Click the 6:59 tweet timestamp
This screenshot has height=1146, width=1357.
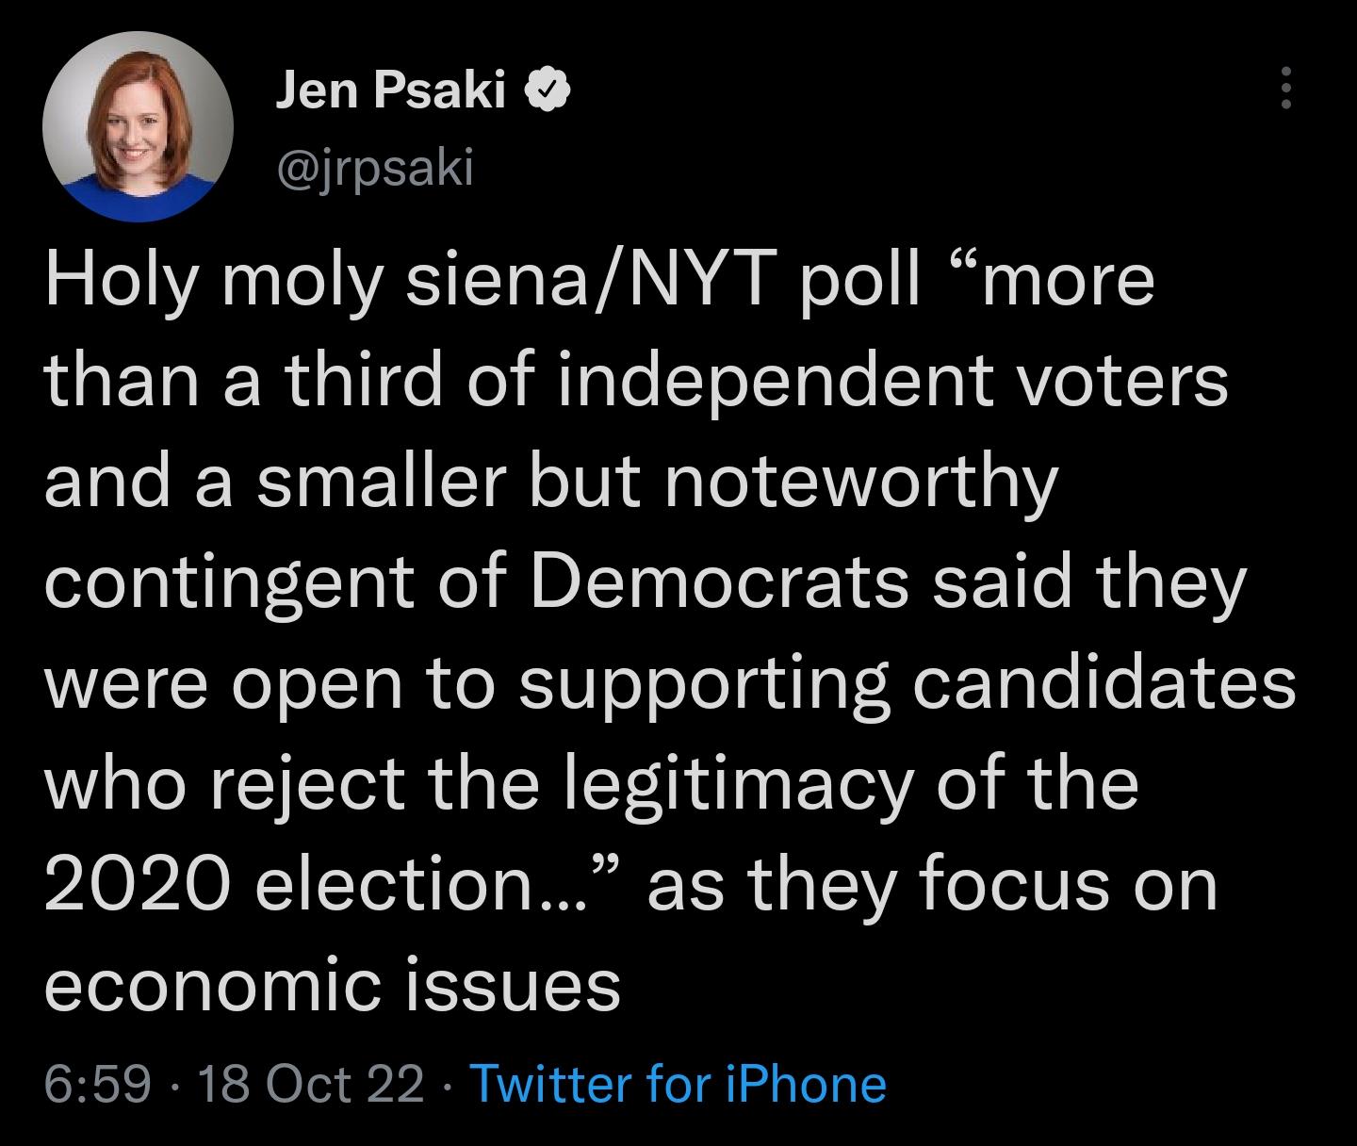point(97,1084)
